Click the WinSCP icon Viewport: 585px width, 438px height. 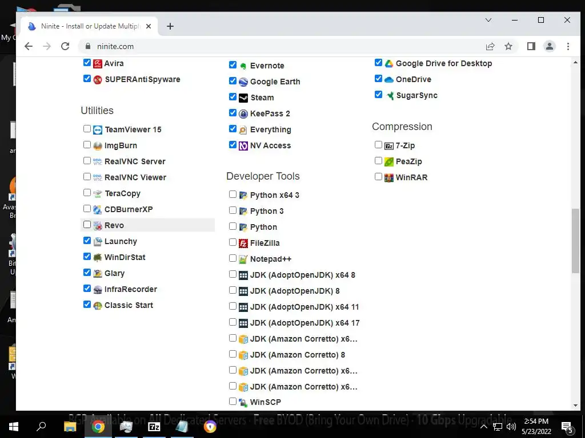tap(243, 403)
